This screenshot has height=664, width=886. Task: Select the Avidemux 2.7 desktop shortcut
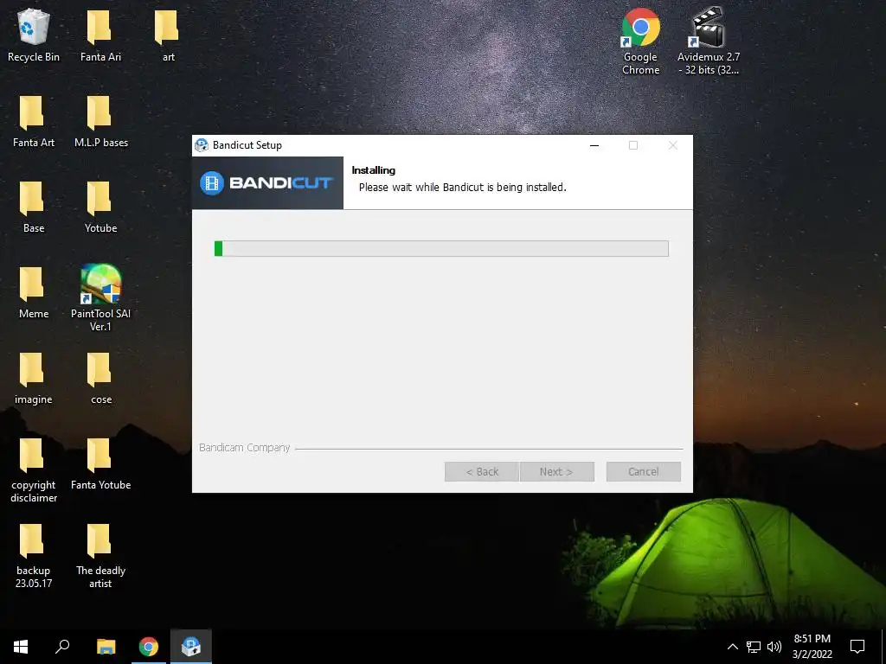(x=708, y=41)
